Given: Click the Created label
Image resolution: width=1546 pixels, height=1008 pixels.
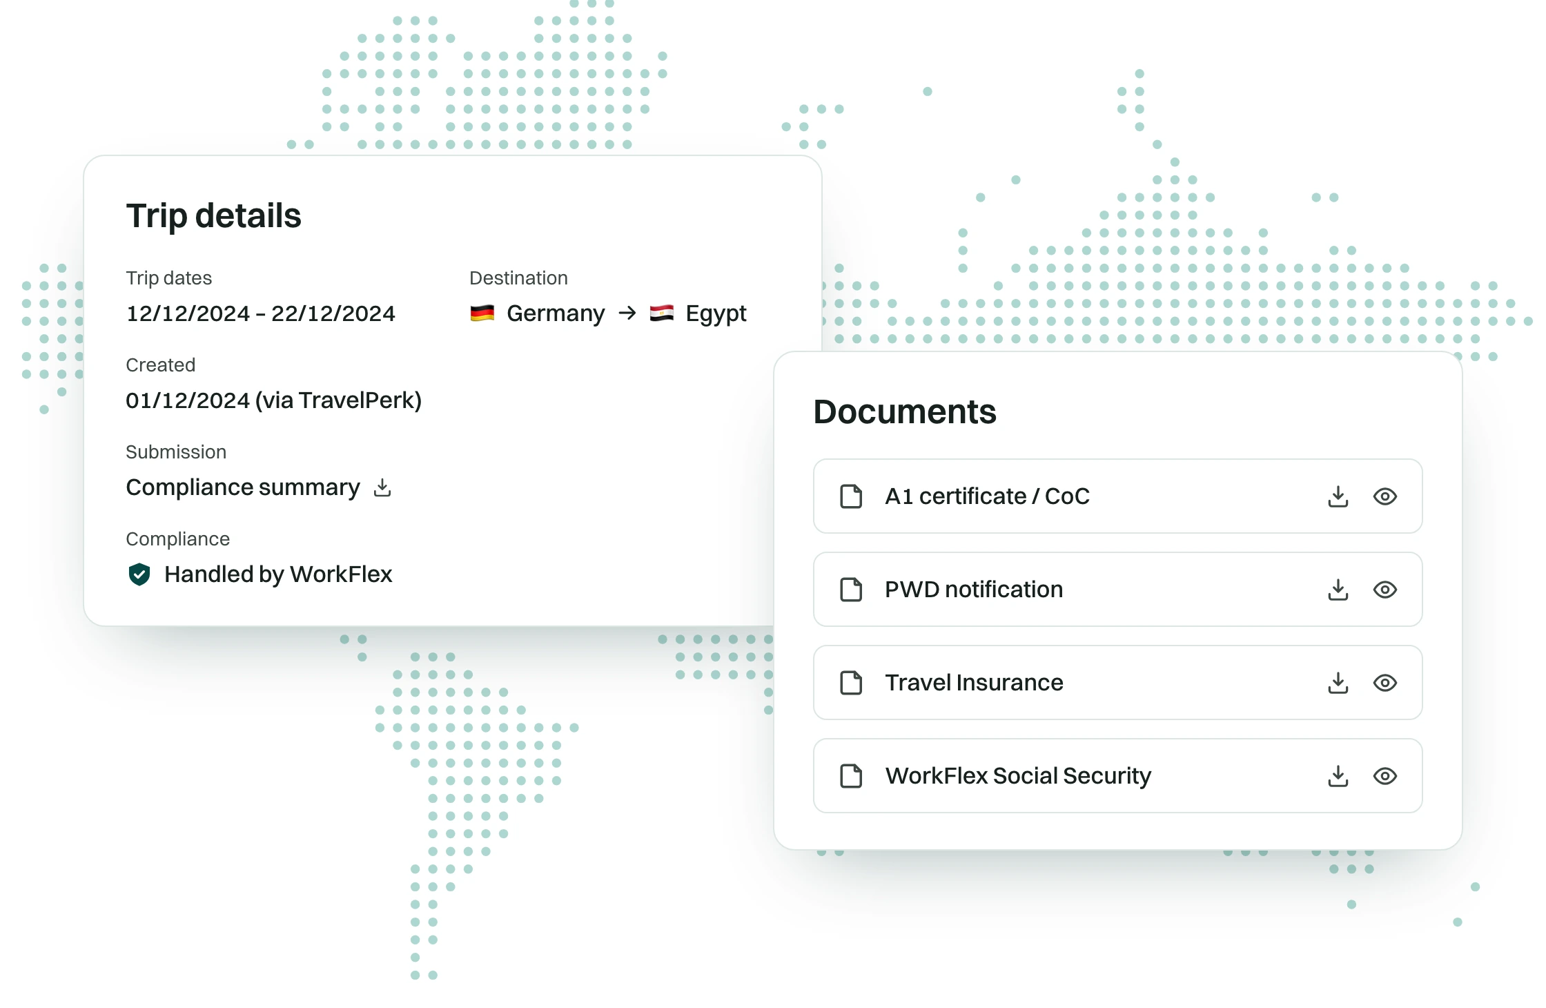Looking at the screenshot, I should (160, 365).
